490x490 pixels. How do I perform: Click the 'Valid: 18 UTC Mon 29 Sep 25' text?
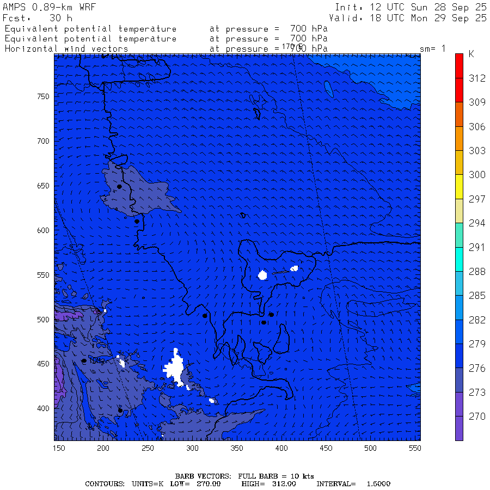pos(407,18)
